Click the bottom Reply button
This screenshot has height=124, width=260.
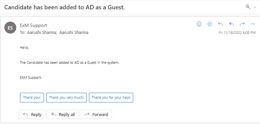[x=32, y=114]
